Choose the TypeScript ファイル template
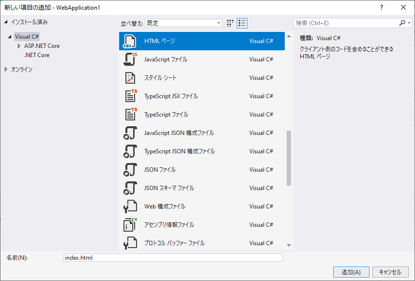Viewport: 415px width, 281px height. (202, 115)
